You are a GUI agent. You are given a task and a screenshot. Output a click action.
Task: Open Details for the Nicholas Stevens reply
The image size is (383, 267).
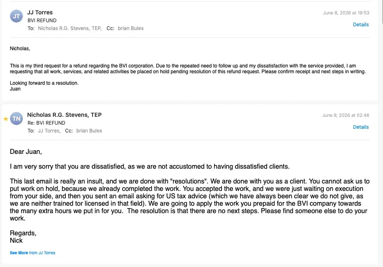(361, 127)
